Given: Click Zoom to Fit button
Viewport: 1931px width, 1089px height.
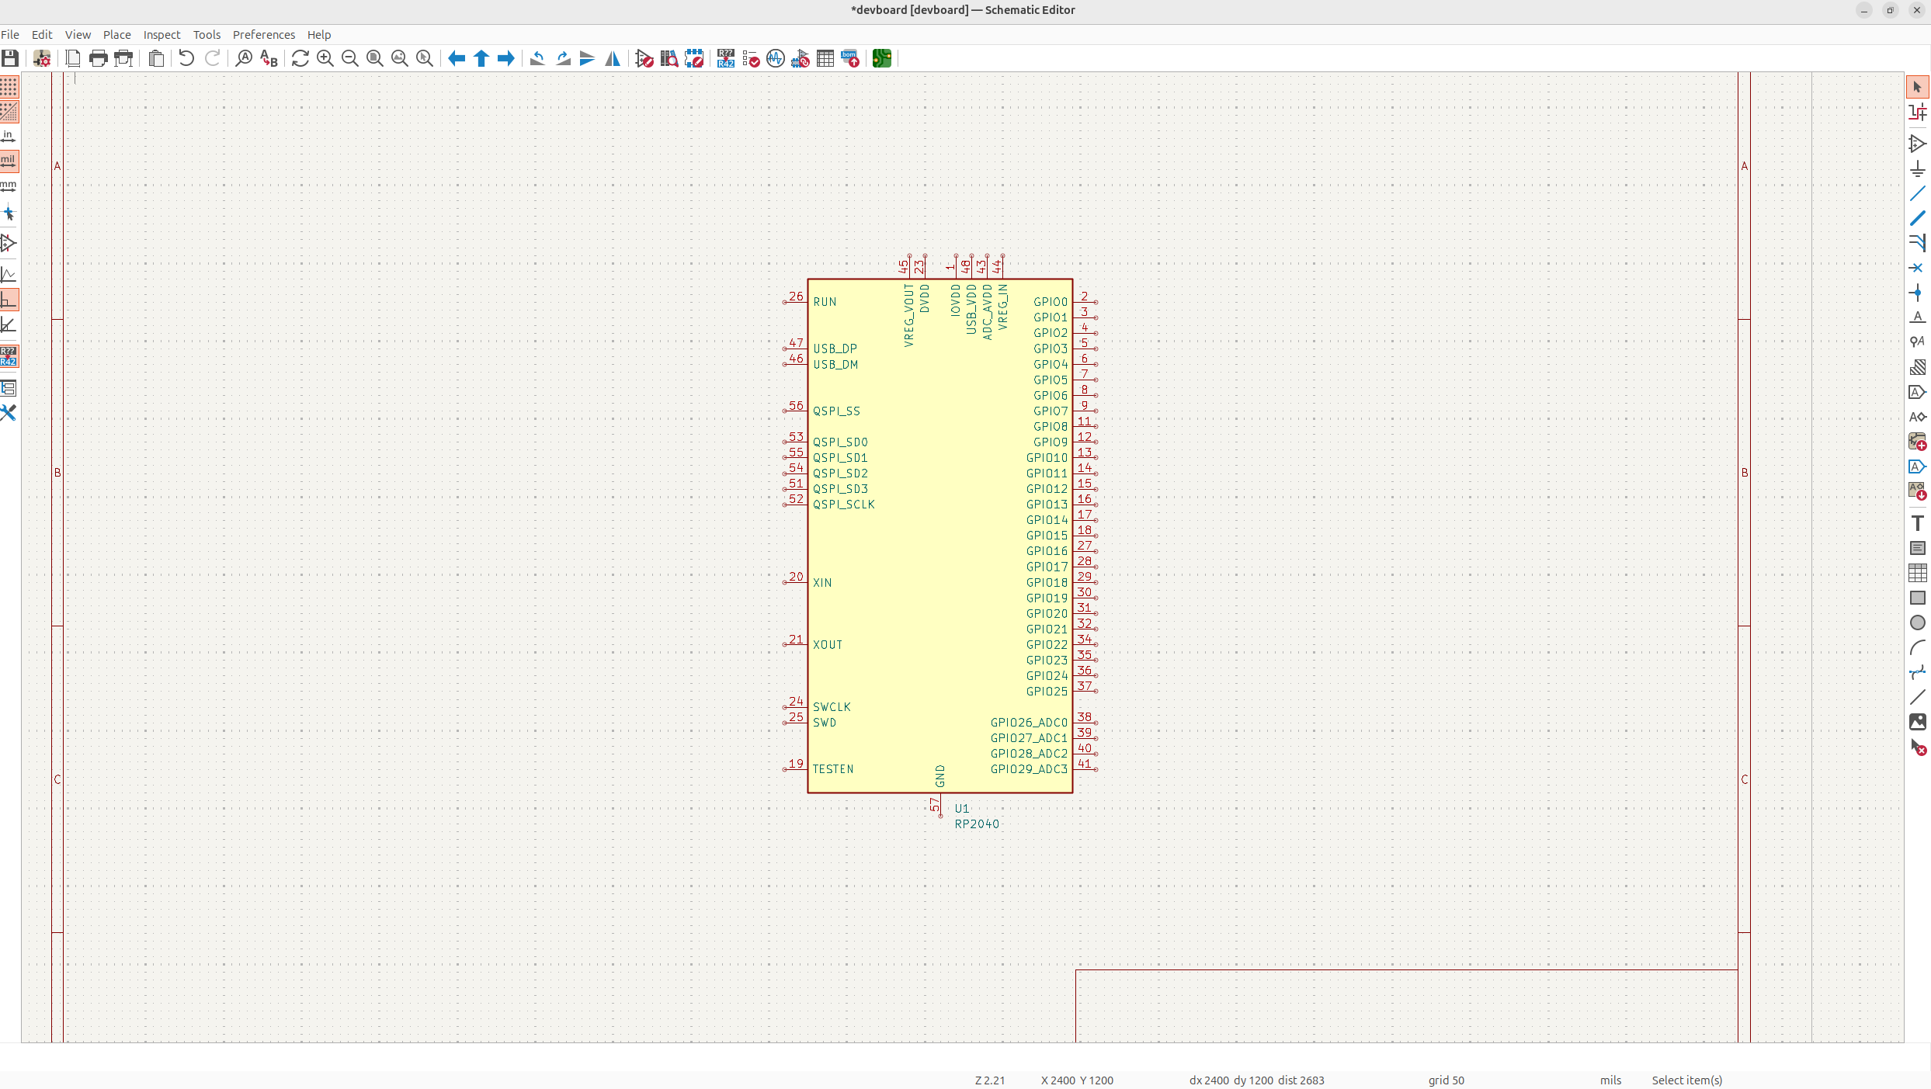Looking at the screenshot, I should coord(375,58).
